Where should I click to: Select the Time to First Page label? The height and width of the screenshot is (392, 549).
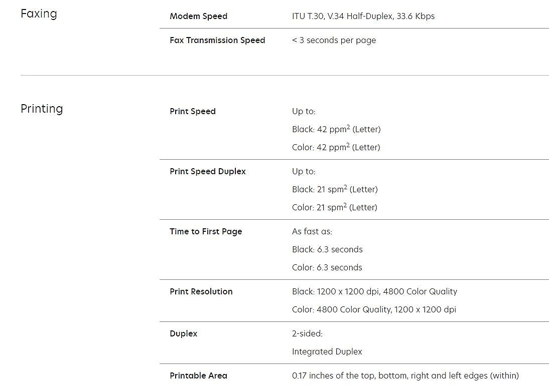pos(206,231)
